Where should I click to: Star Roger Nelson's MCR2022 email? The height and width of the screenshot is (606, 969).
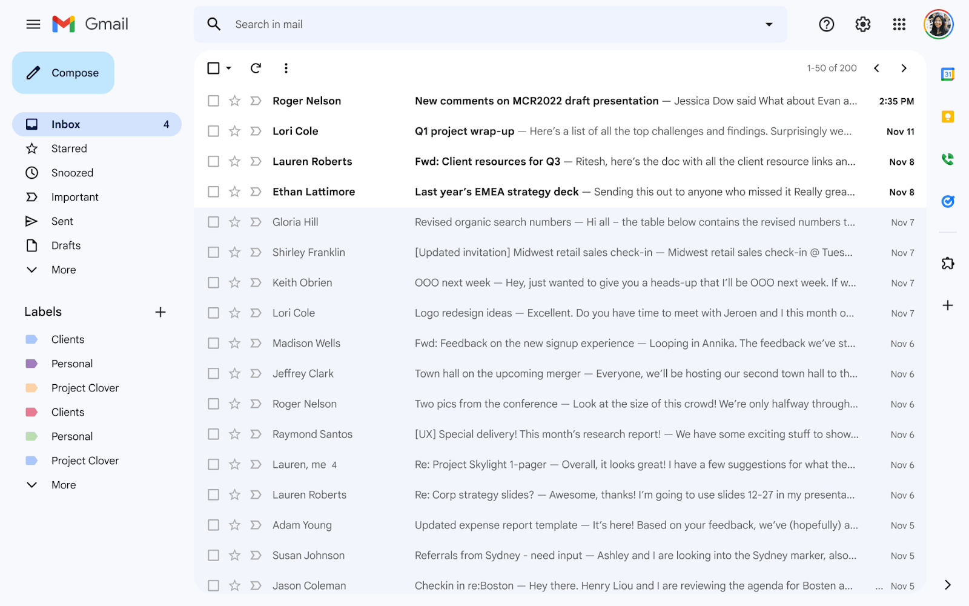[x=234, y=101]
